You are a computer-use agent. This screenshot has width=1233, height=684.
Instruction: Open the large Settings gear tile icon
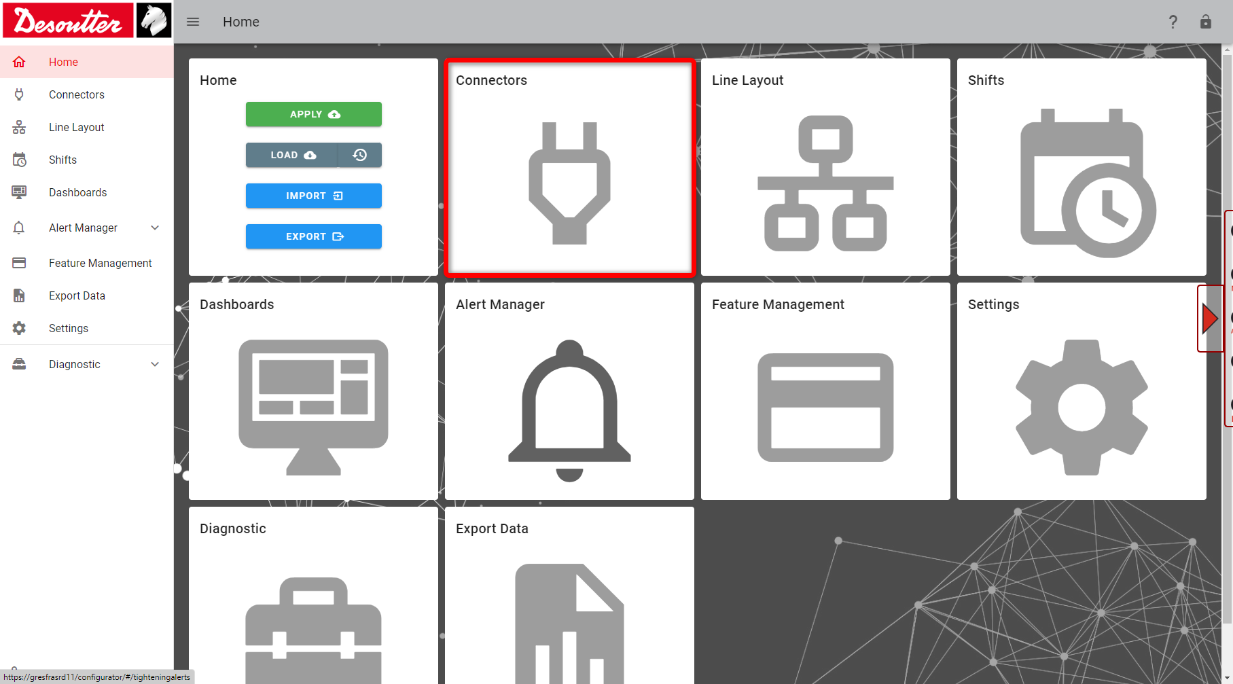pos(1082,408)
